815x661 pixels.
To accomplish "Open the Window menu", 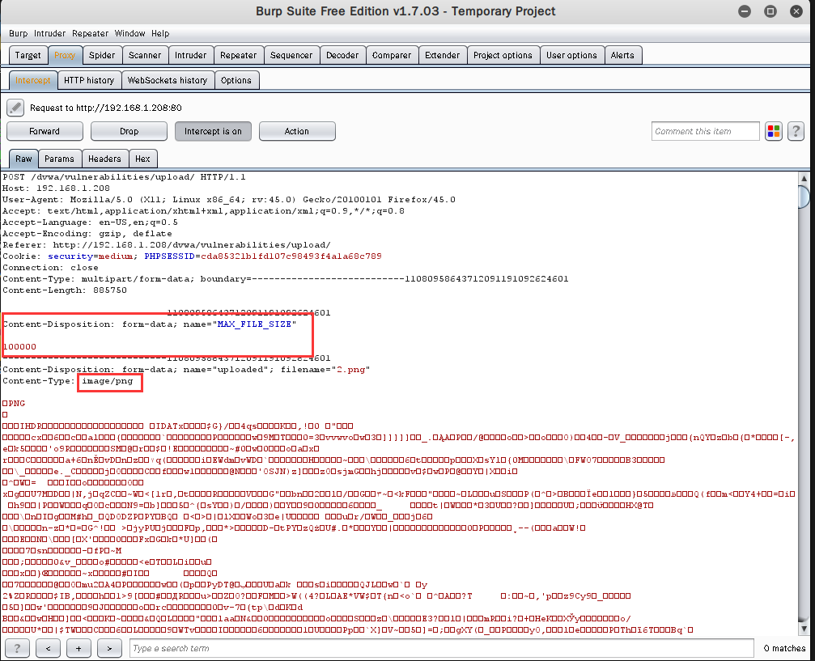I will point(130,33).
